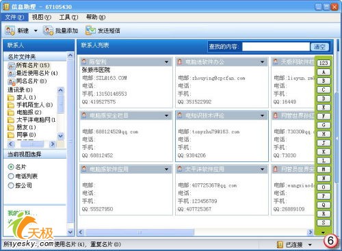Click avatar icon on card with QQ 73030

pyautogui.click(x=276, y=116)
